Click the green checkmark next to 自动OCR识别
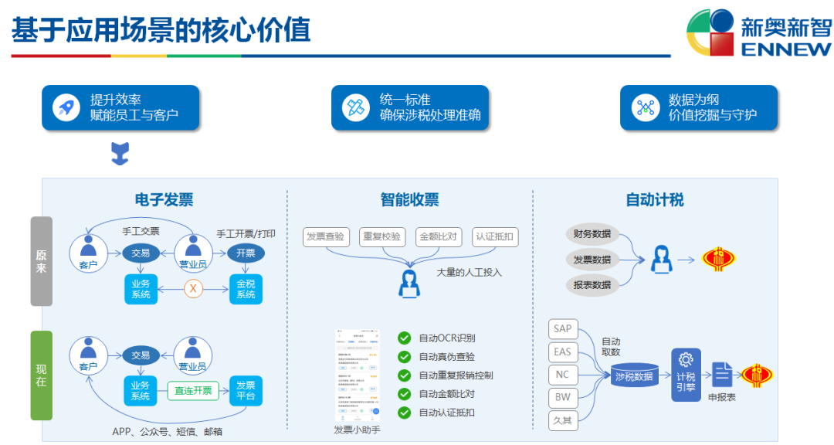 point(404,338)
